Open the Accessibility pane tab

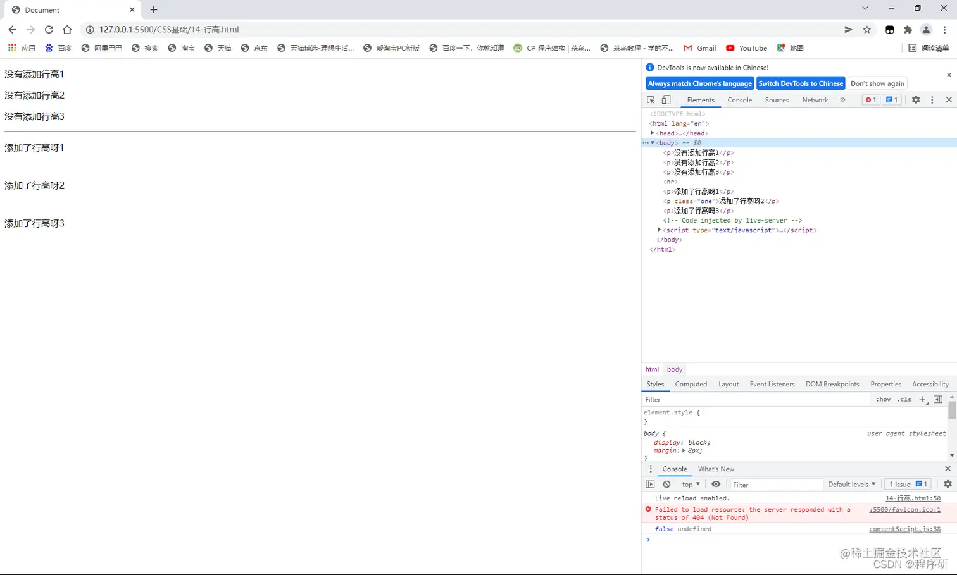tap(930, 384)
